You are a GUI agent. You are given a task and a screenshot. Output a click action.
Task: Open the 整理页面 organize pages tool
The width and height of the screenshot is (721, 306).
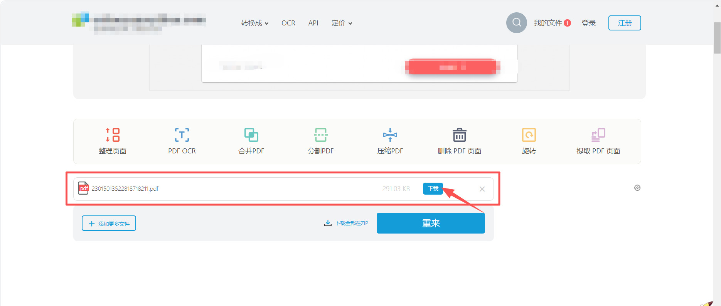[x=112, y=141]
